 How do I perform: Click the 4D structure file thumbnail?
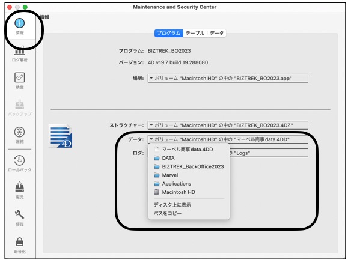[x=61, y=136]
